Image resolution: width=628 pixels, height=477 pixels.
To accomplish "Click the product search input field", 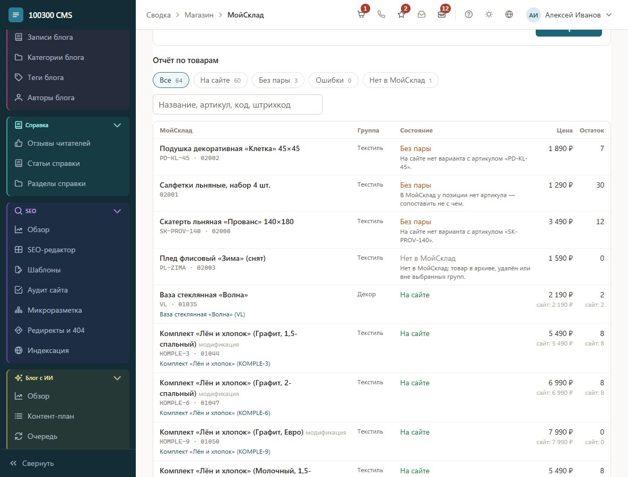I will coord(238,104).
